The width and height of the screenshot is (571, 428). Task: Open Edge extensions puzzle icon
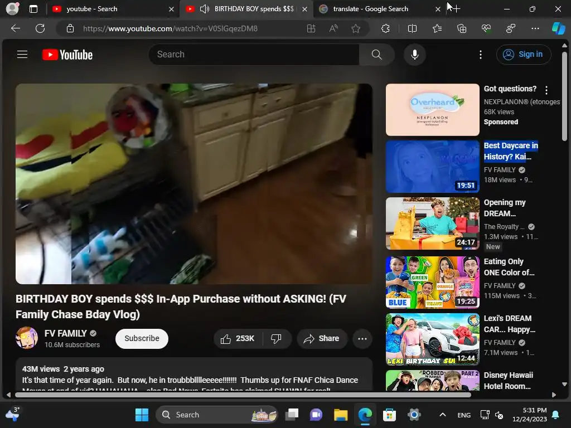(x=385, y=28)
